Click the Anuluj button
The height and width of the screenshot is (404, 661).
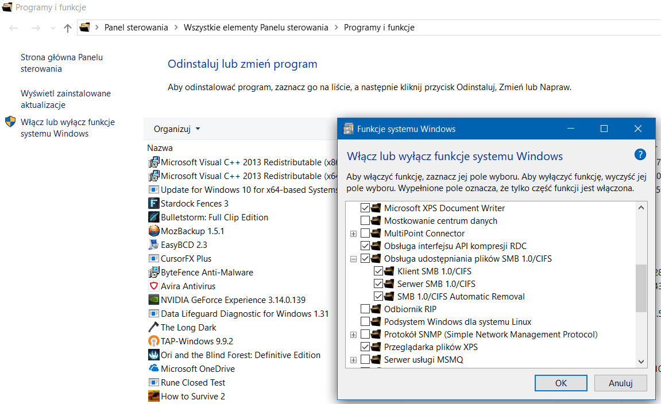pos(621,383)
